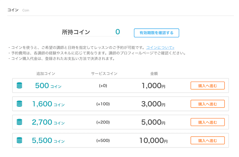
Task: Proceed to purchase the 10,000円 plan
Action: (x=208, y=140)
